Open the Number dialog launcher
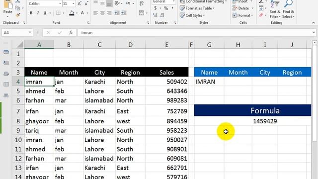318x179 pixels. coord(175,23)
